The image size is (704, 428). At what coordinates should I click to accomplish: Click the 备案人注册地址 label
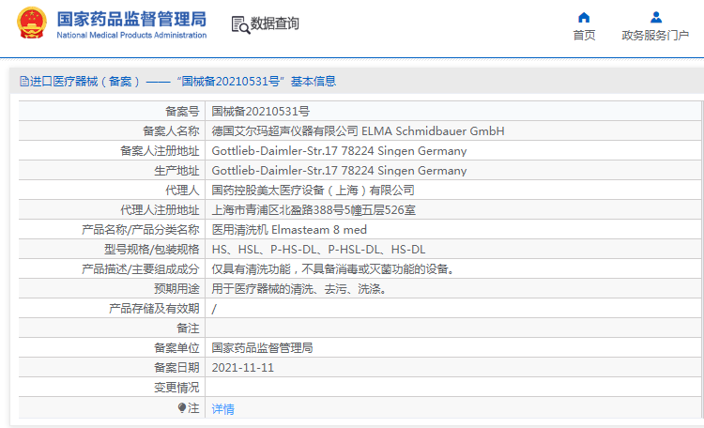pyautogui.click(x=160, y=151)
